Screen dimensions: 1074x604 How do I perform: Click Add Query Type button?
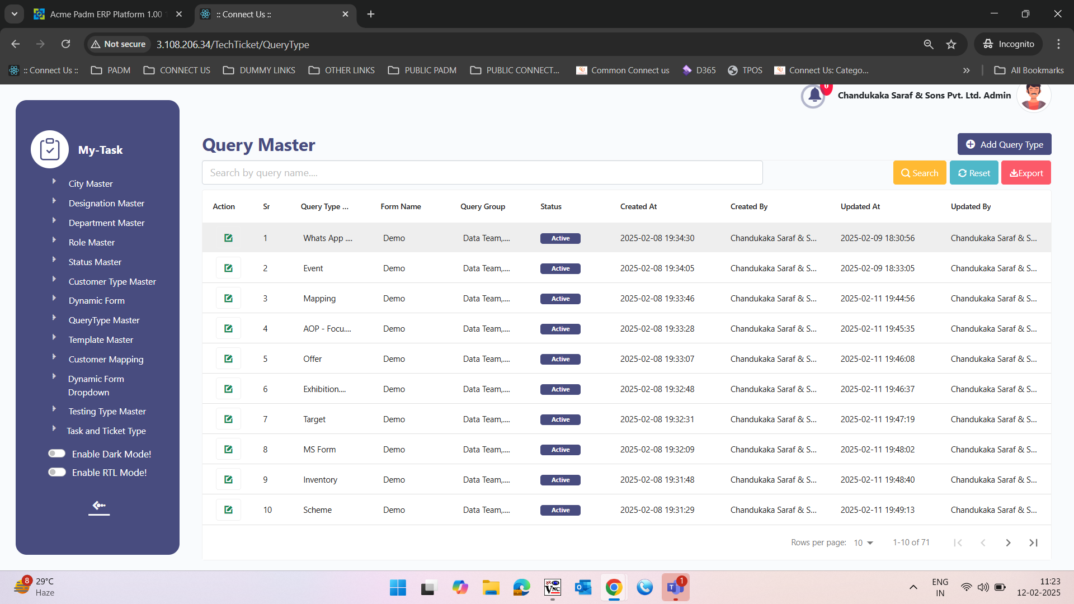tap(1004, 144)
